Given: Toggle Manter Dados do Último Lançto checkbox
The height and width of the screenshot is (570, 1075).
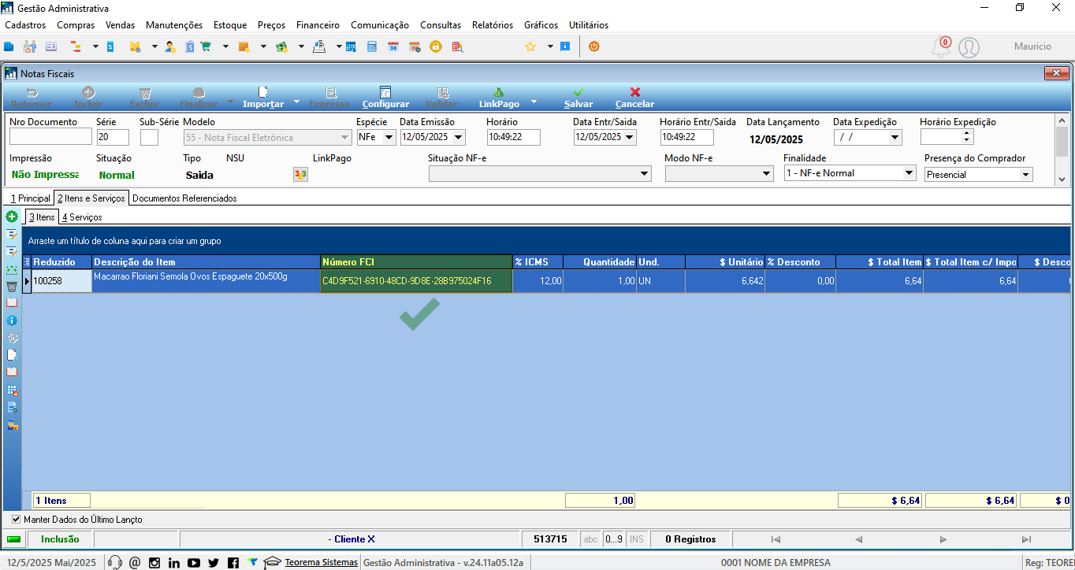Looking at the screenshot, I should pyautogui.click(x=17, y=520).
